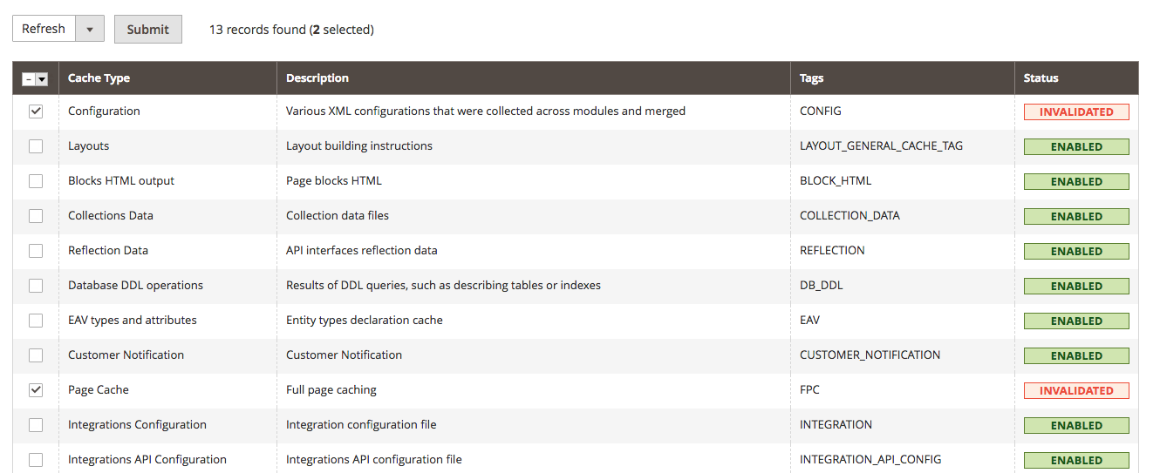Click the Submit button

(x=148, y=29)
